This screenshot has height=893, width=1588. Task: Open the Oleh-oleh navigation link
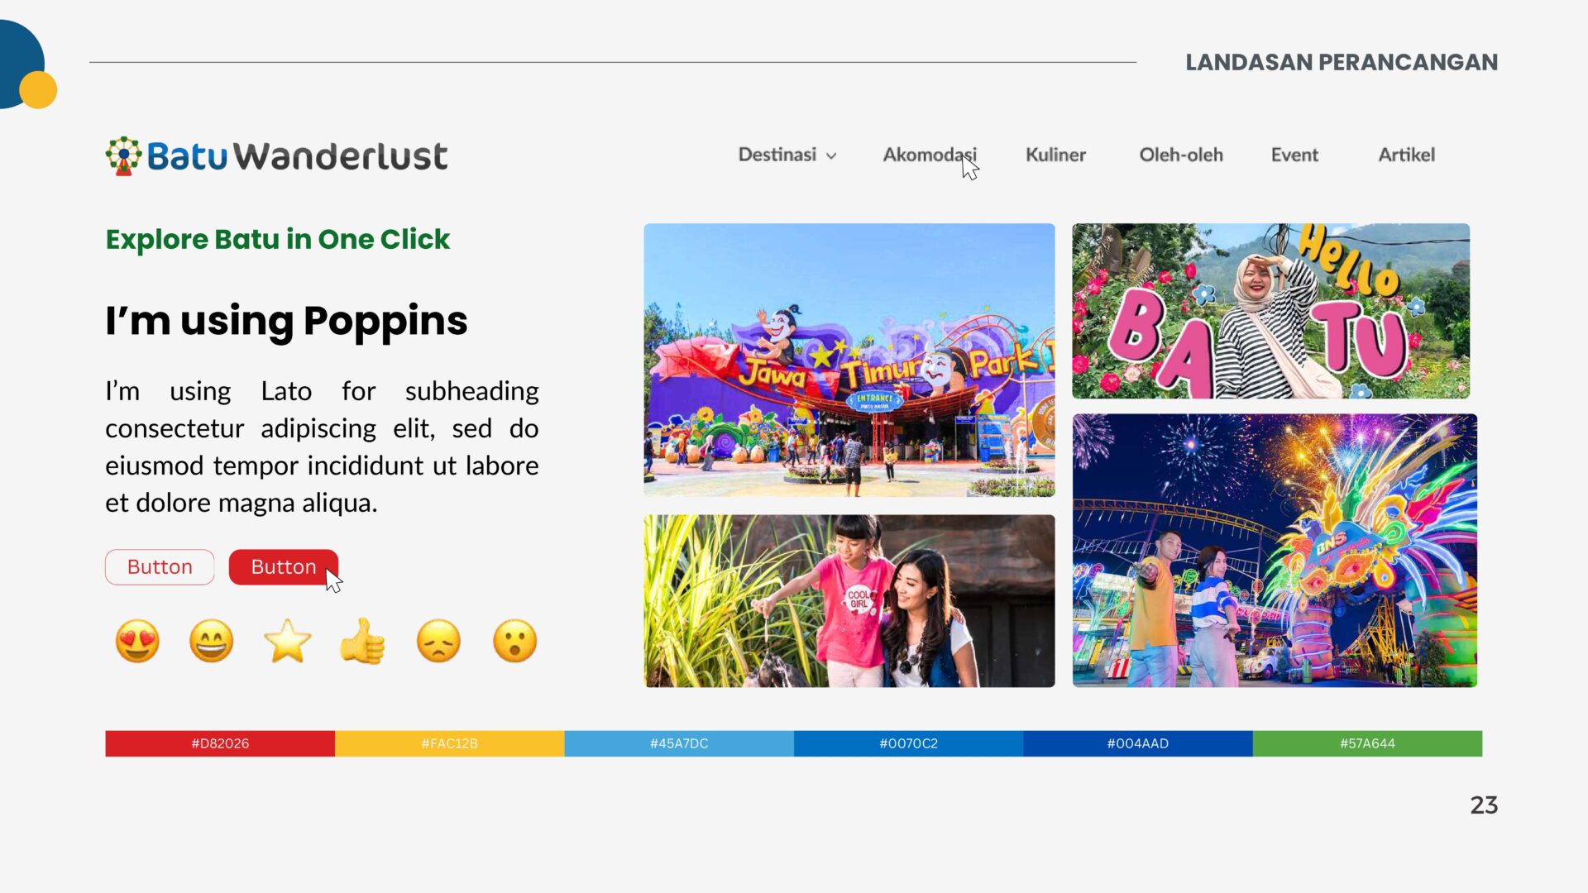point(1180,155)
